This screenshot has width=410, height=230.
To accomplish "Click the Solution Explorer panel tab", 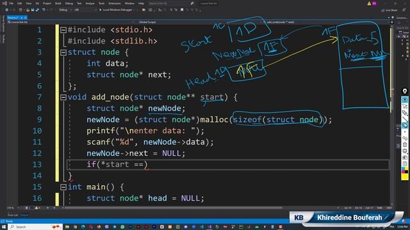I will [x=402, y=18].
